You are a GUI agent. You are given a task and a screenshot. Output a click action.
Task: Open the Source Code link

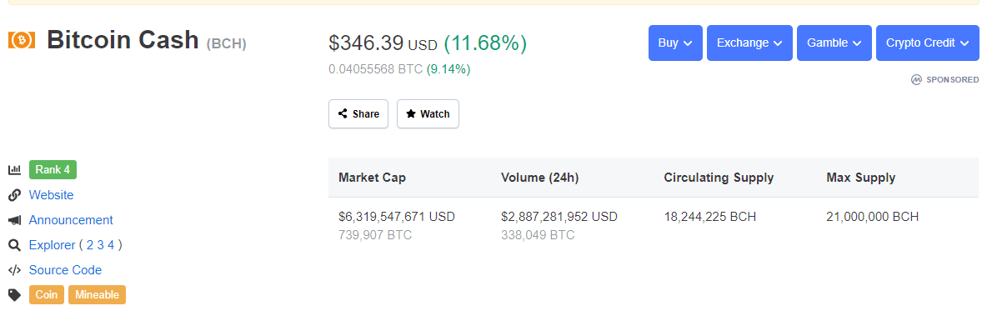click(x=65, y=270)
